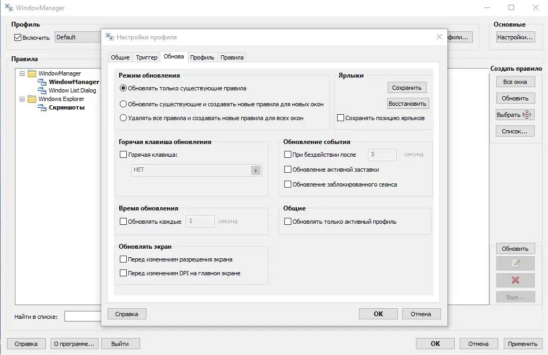
Task: Click OK in profile settings dialog
Action: [x=378, y=314]
